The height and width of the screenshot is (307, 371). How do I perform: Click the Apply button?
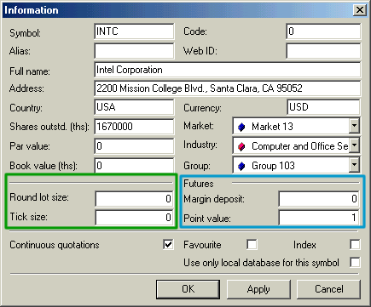[x=258, y=289]
